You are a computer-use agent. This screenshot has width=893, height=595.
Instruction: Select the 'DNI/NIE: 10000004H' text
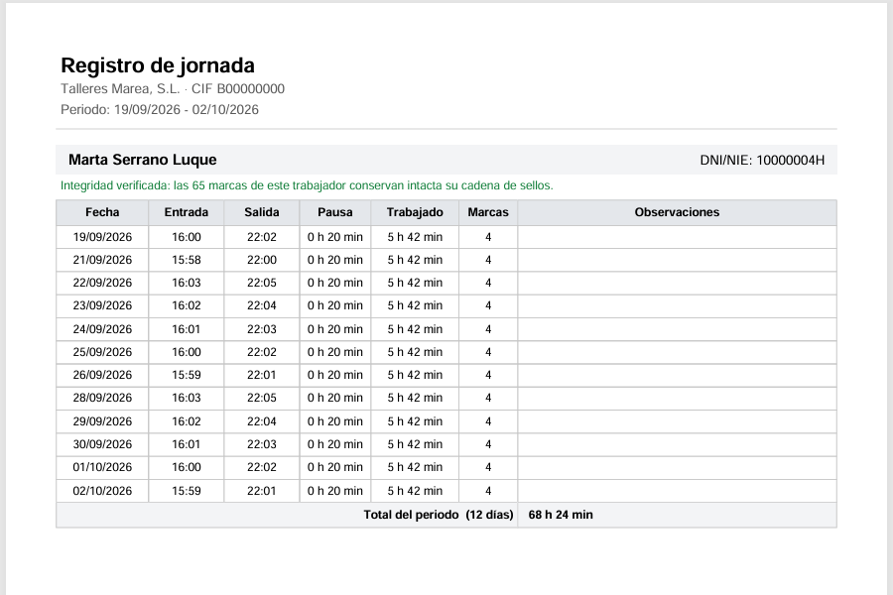pos(762,160)
